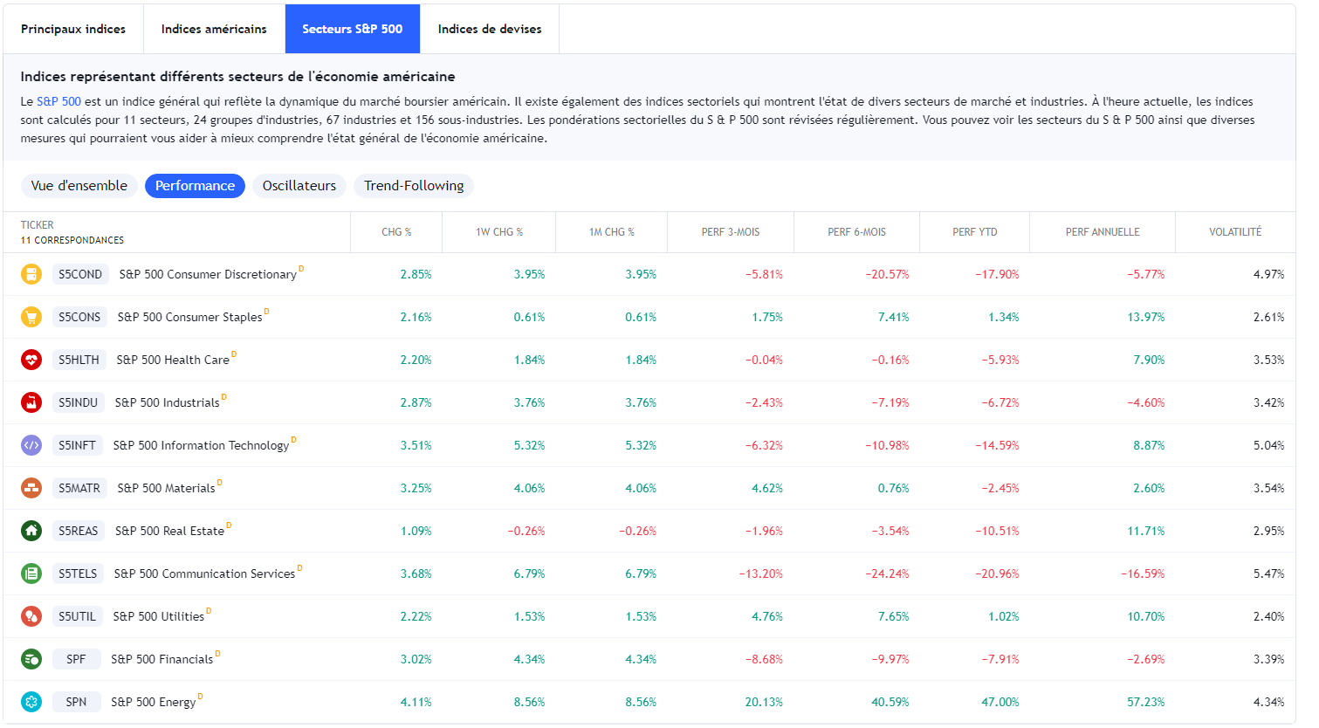This screenshot has height=728, width=1319.
Task: Click the Health Care heart icon
Action: tap(31, 360)
